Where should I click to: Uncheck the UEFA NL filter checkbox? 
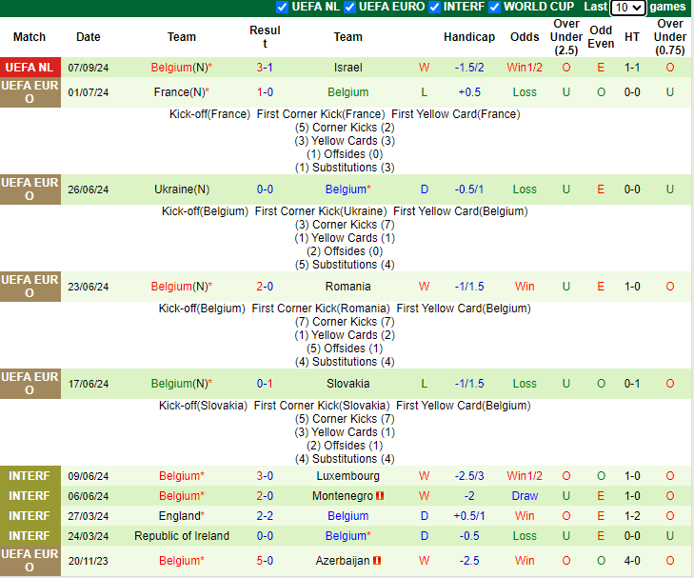[282, 7]
